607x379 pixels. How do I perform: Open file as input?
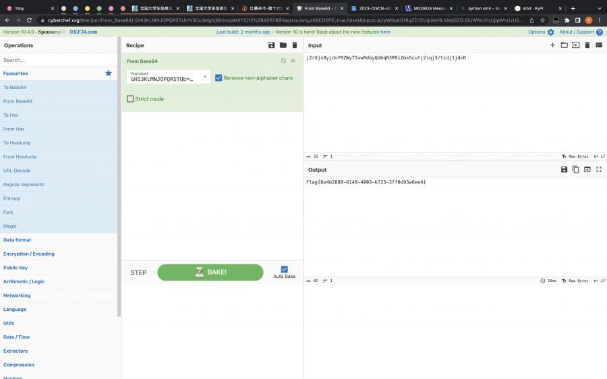(576, 45)
